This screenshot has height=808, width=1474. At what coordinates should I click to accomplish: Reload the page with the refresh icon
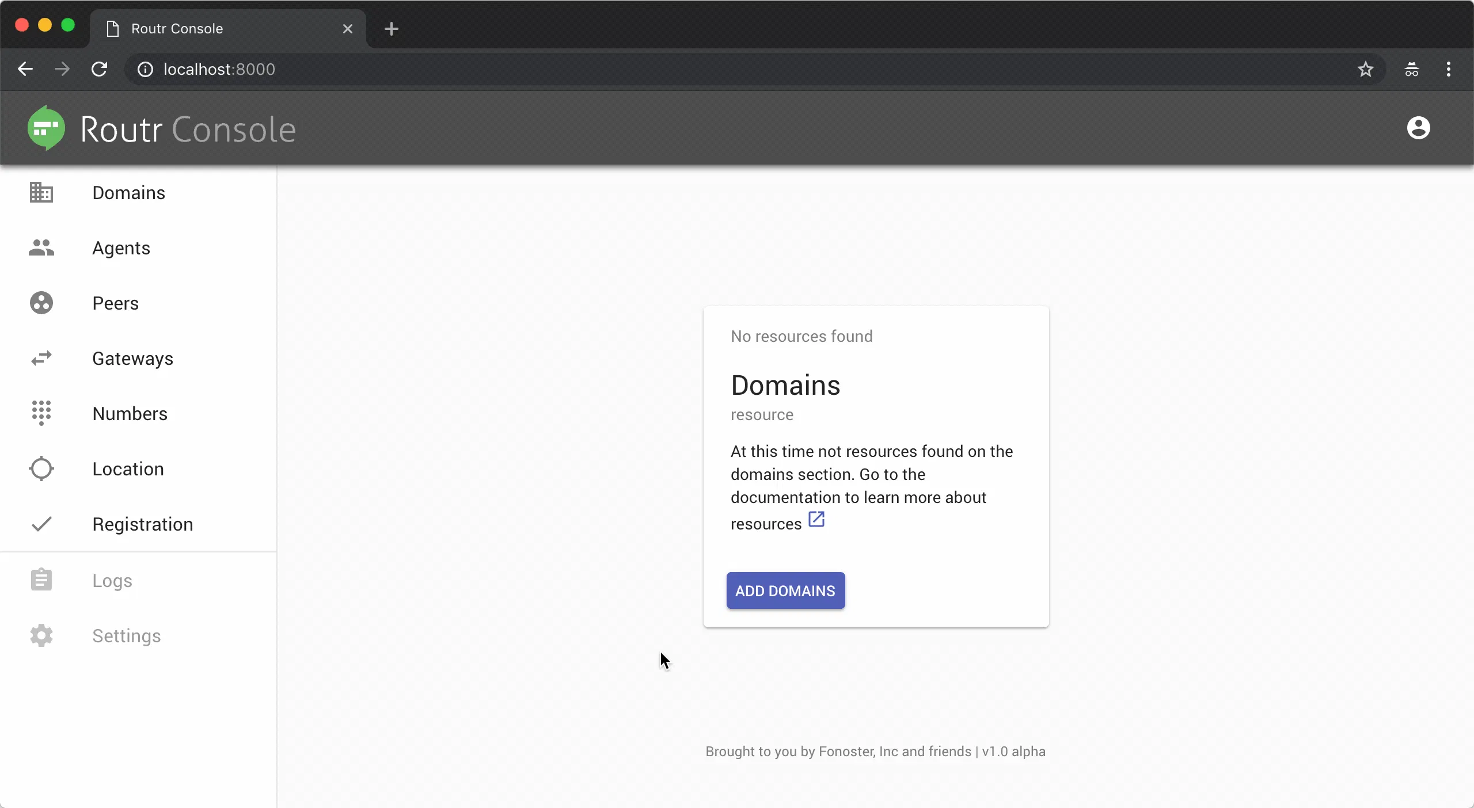click(x=100, y=69)
